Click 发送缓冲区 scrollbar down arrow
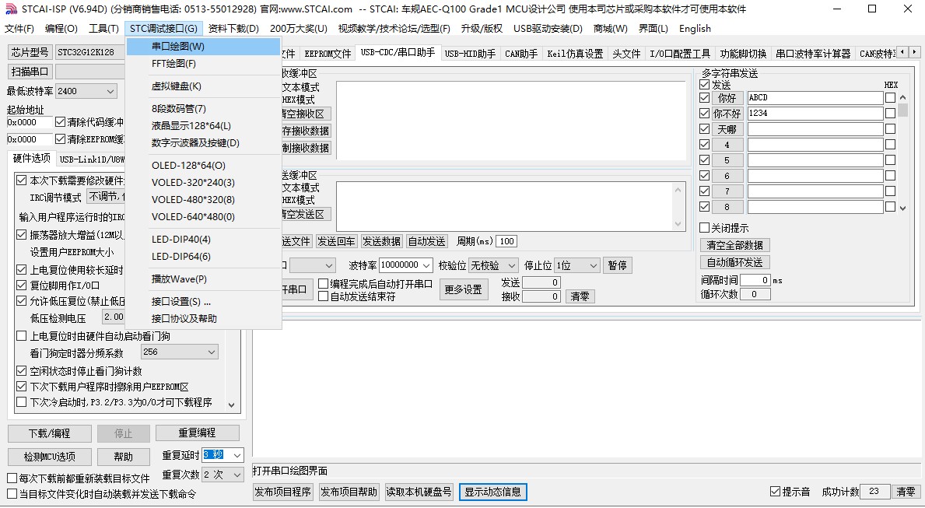Screen dimensions: 925x508 pos(678,224)
